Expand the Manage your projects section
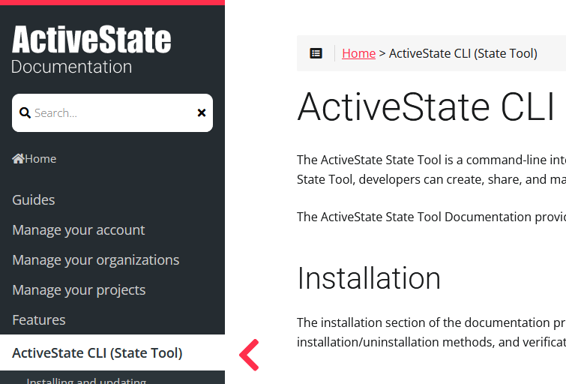The height and width of the screenshot is (384, 566). 79,290
